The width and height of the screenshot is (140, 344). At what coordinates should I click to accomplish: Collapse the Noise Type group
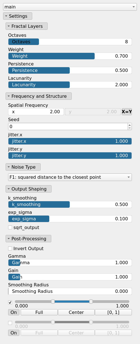pos(23,167)
